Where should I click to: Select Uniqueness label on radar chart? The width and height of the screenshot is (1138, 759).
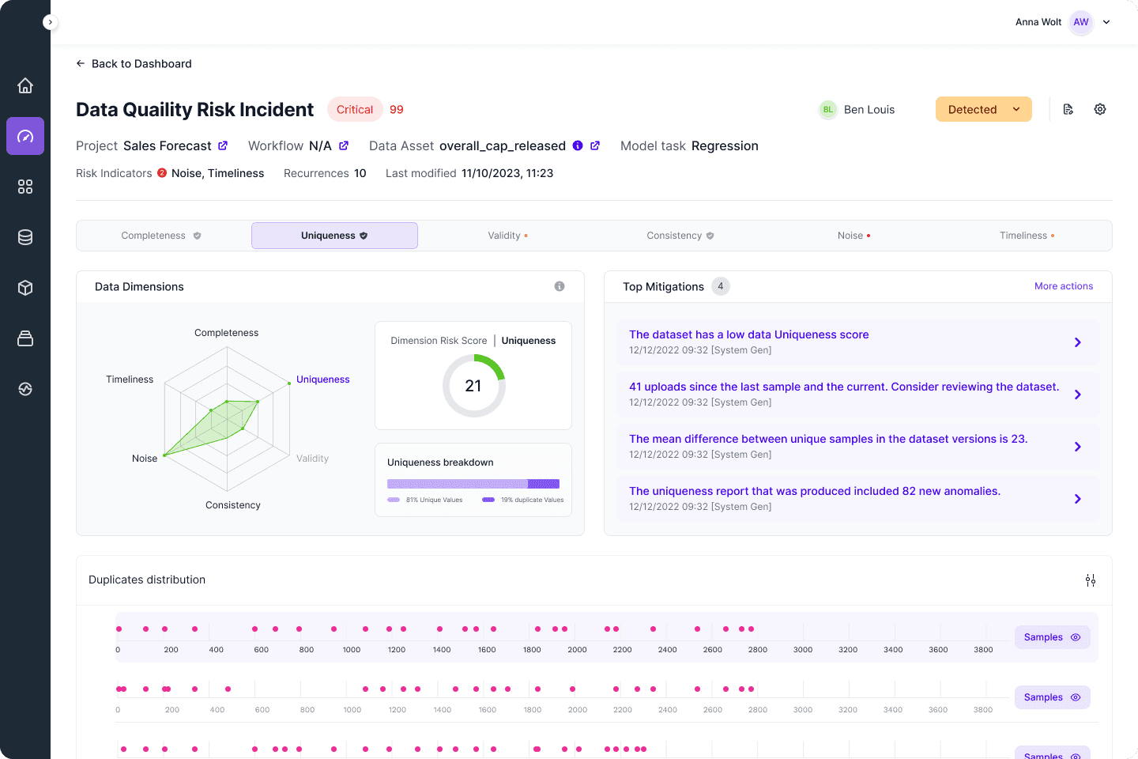[x=322, y=379]
